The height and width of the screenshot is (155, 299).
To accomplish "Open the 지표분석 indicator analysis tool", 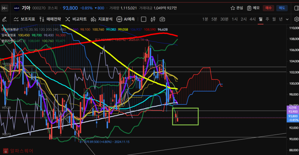I will 102,19.
